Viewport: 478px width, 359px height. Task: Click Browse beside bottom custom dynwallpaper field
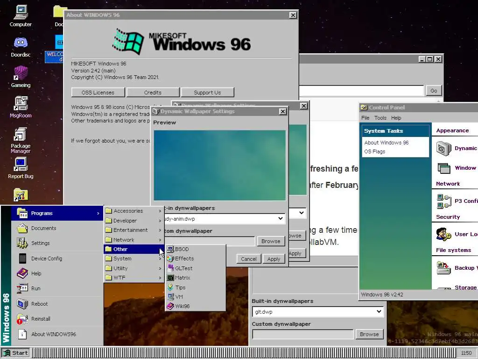pos(369,334)
